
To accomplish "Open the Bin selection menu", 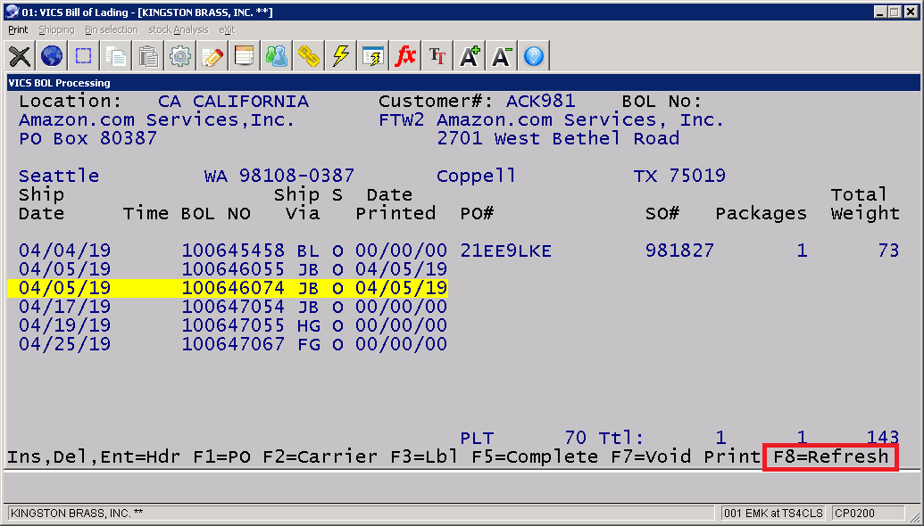I will (111, 29).
